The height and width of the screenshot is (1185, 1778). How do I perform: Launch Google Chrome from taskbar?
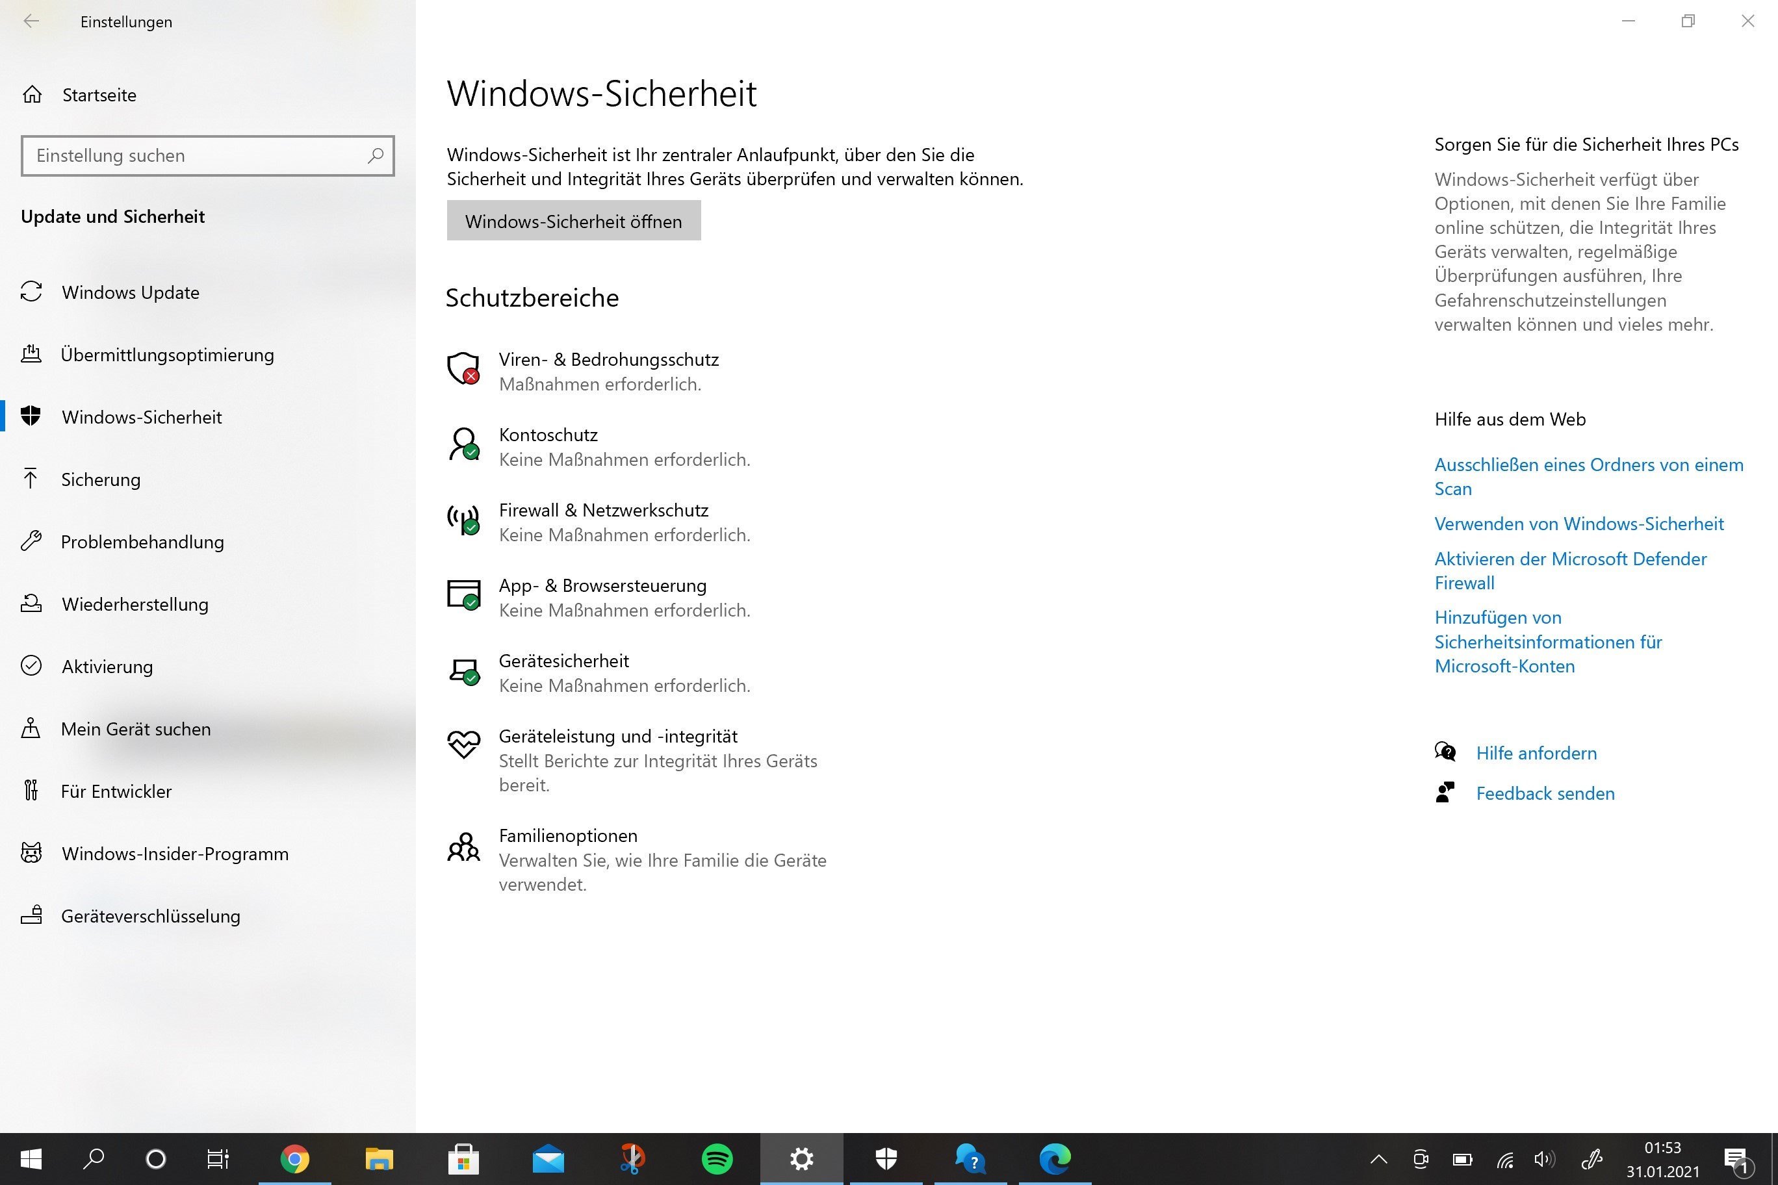(295, 1158)
